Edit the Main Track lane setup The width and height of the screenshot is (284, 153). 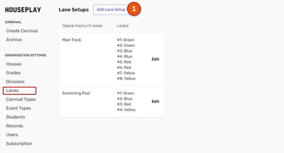point(155,59)
